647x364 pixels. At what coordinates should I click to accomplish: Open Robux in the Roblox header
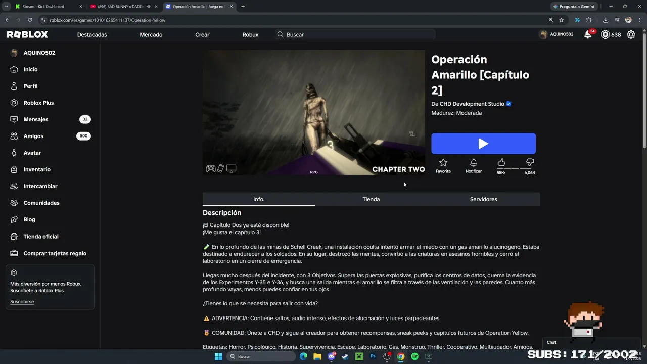click(x=250, y=35)
